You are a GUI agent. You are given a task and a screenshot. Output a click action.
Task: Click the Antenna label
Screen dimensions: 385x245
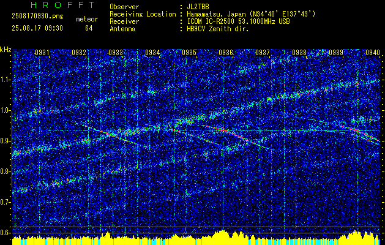pos(122,29)
